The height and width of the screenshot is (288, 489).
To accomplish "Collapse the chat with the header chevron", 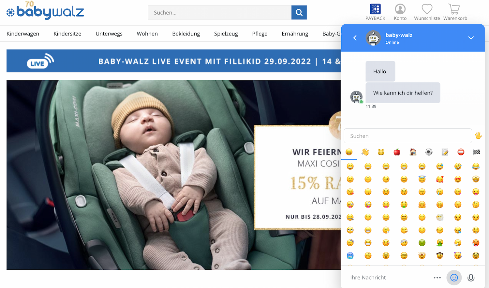I will (471, 38).
